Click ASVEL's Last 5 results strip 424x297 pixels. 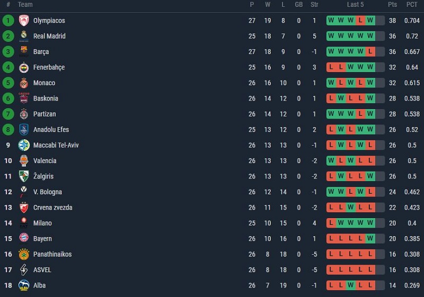point(355,270)
